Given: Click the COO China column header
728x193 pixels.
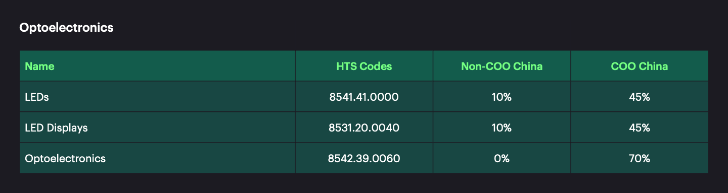Looking at the screenshot, I should coord(640,66).
